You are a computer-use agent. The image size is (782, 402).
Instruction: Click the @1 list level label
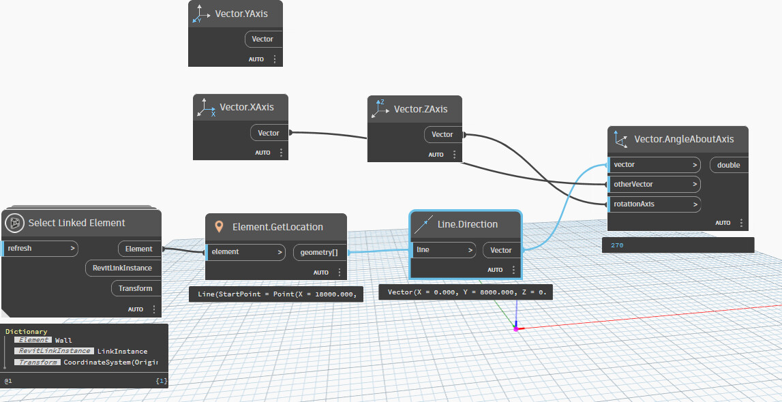pyautogui.click(x=8, y=381)
